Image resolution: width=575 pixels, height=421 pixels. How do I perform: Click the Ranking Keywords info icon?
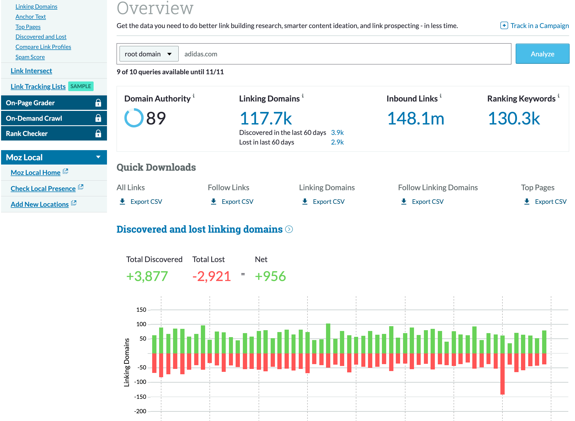tap(558, 96)
